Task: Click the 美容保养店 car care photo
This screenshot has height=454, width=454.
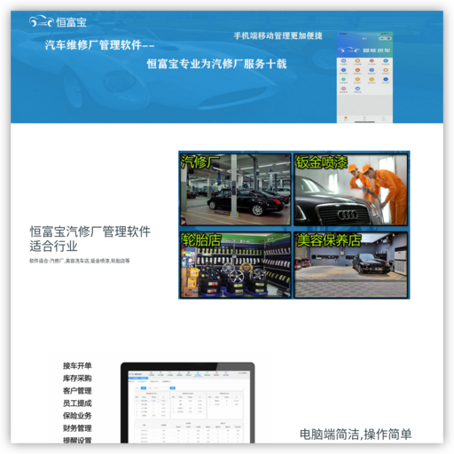Action: (350, 265)
